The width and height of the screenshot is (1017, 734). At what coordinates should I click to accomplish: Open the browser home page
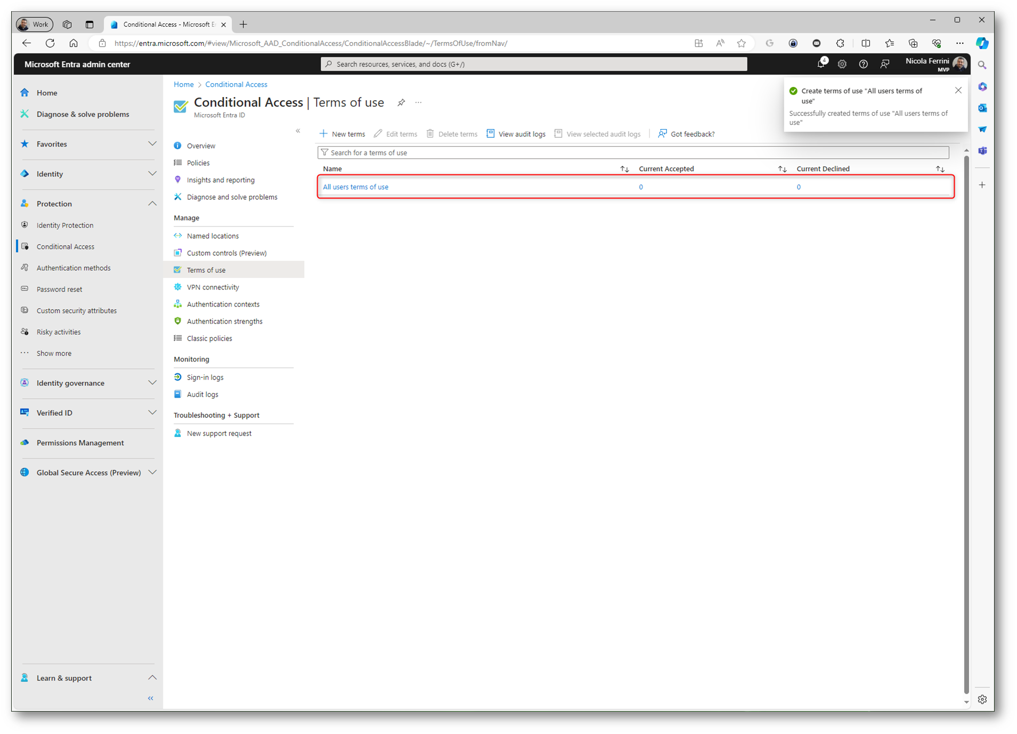(x=74, y=43)
